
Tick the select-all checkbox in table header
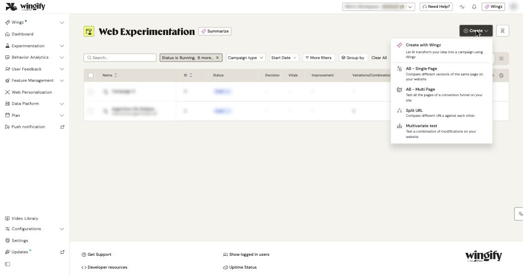pos(91,75)
